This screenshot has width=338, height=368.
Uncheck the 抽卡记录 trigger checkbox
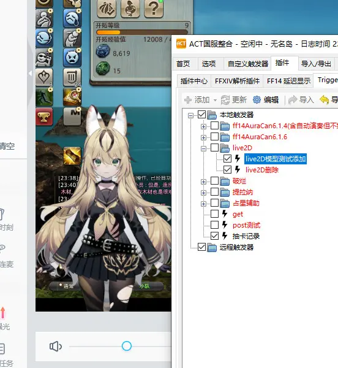point(214,236)
